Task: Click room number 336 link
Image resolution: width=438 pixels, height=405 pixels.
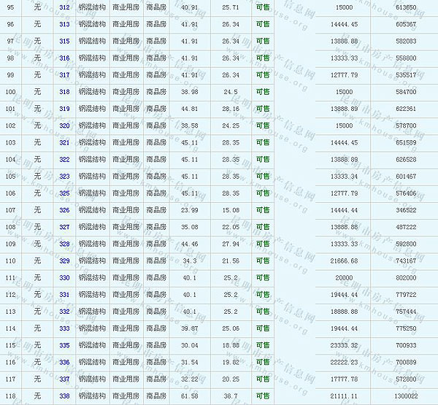Action: click(64, 362)
